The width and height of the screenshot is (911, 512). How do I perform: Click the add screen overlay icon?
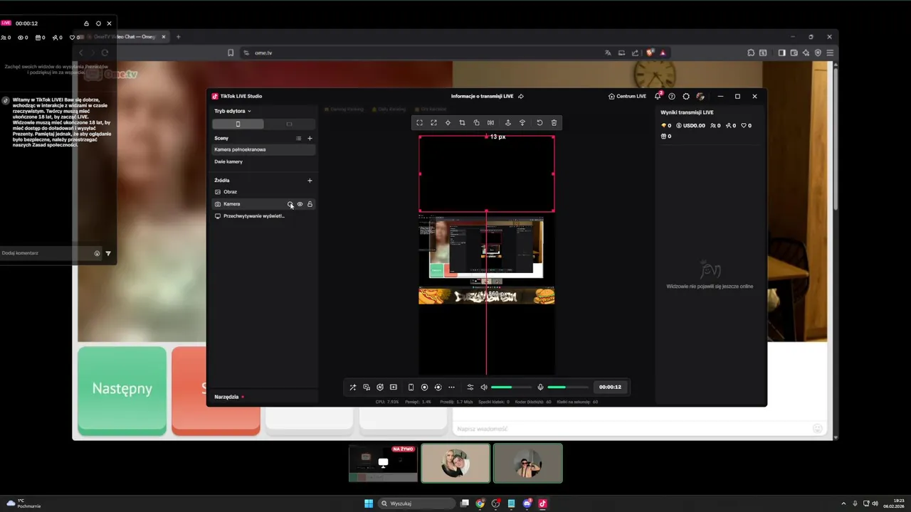(394, 387)
